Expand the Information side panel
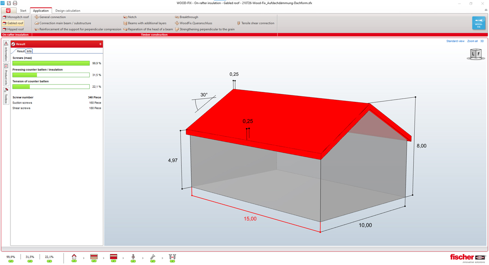 click(x=6, y=51)
